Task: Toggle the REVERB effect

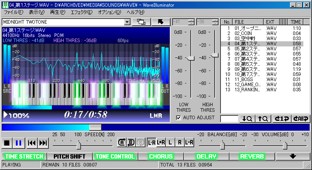Action: pos(251,156)
